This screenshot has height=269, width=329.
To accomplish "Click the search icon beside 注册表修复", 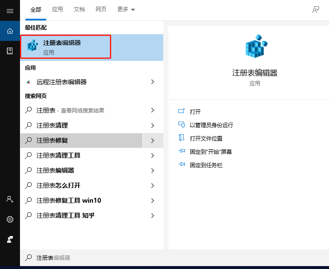I will click(x=28, y=141).
